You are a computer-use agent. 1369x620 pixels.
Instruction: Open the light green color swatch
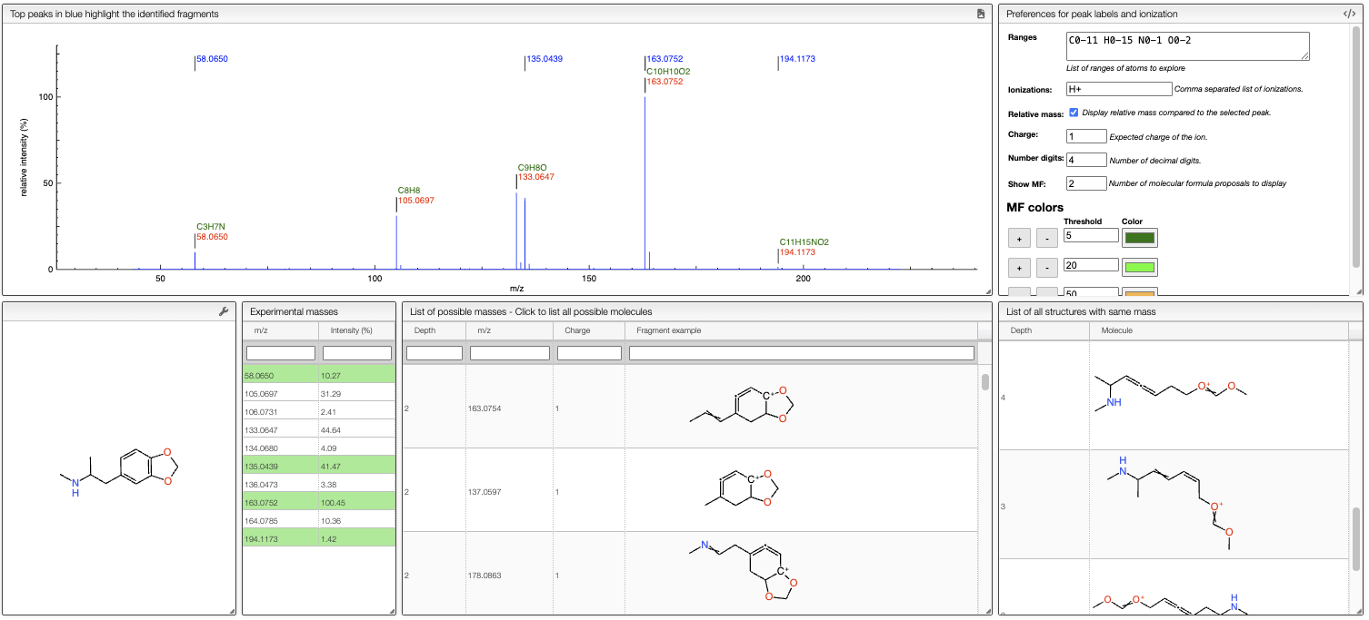[1140, 268]
